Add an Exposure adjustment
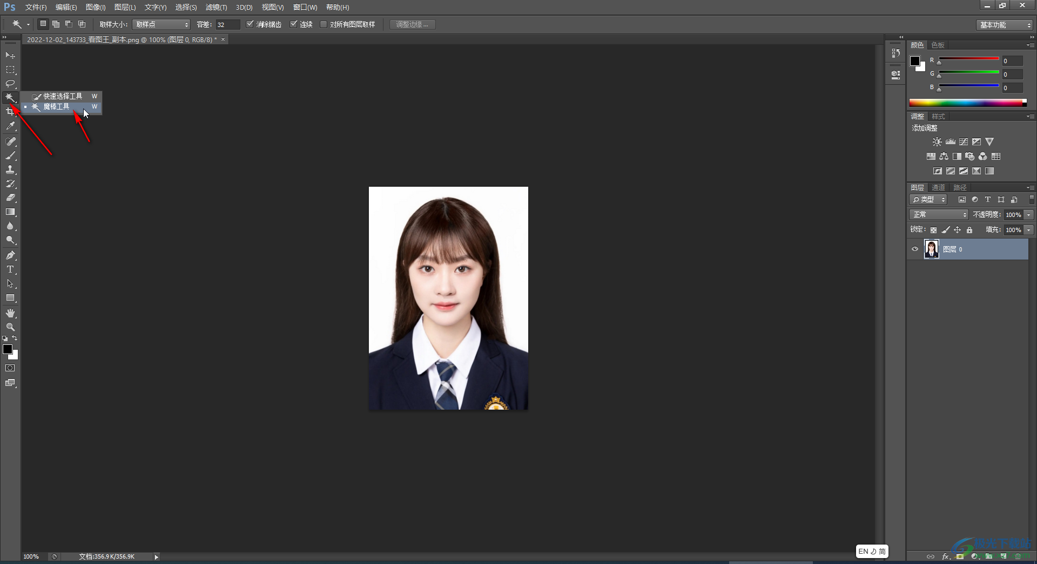 coord(977,142)
